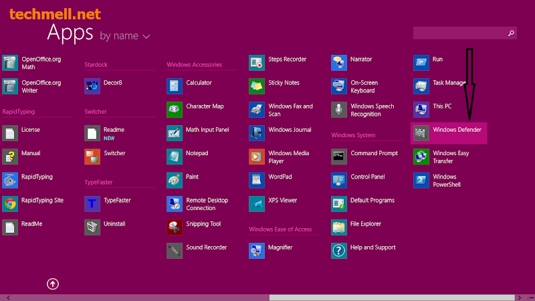Click the RapidTyping group header
The width and height of the screenshot is (535, 301).
tap(19, 112)
